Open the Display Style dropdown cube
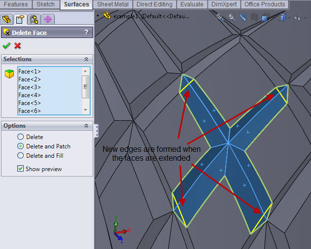This screenshot has height=249, width=311. click(282, 18)
